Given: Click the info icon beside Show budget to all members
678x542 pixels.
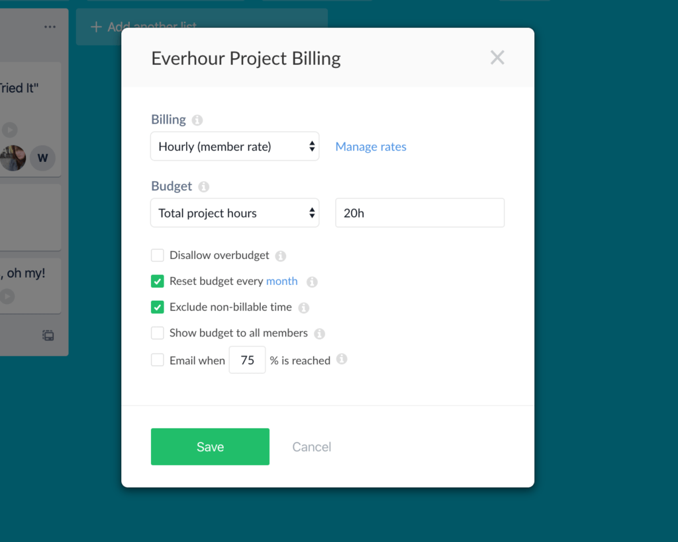Looking at the screenshot, I should (x=320, y=333).
